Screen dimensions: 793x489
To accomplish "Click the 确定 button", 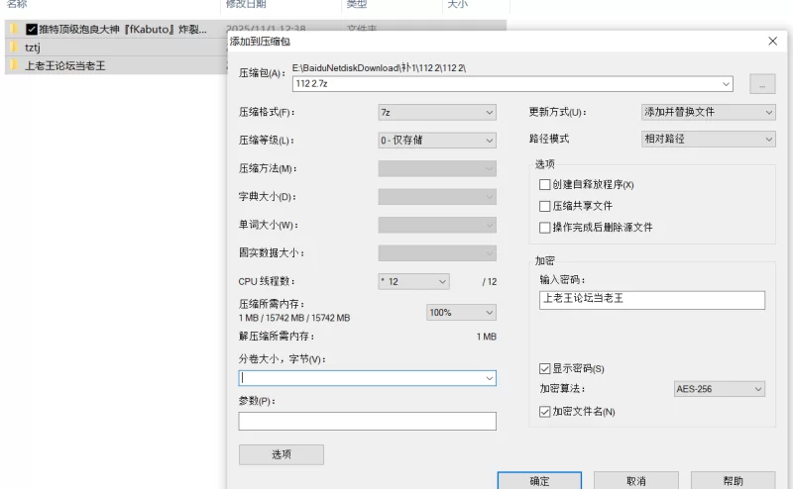I will (539, 481).
